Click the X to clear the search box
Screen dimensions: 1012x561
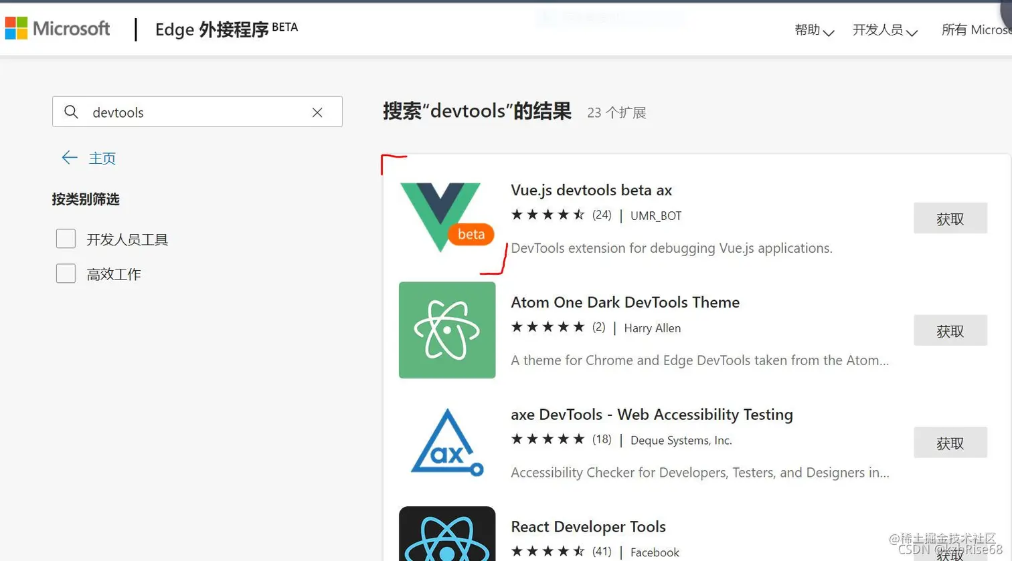coord(317,112)
